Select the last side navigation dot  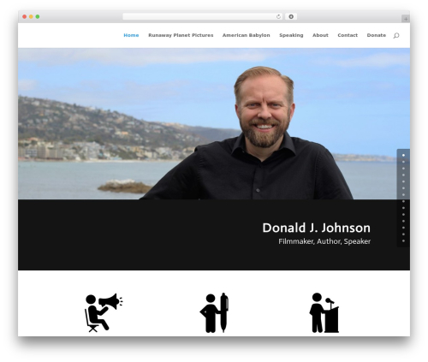(x=403, y=241)
